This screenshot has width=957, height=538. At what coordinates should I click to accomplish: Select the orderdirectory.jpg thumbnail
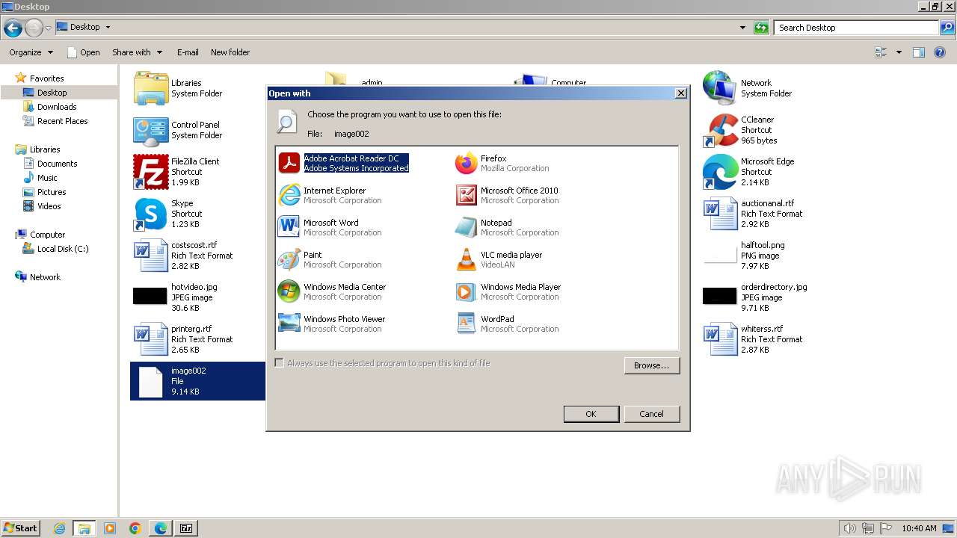(x=719, y=297)
